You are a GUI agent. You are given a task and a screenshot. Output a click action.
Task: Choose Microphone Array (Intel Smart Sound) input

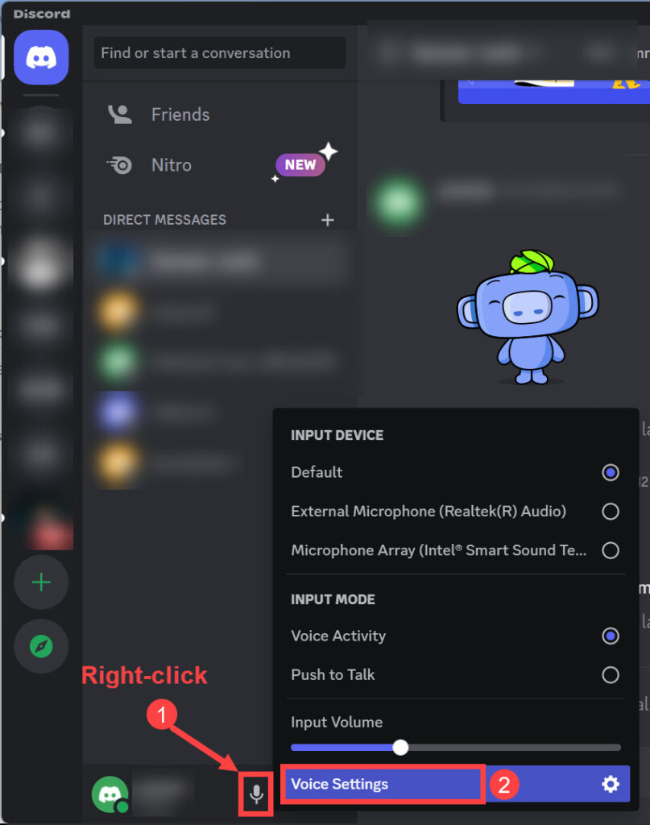455,550
